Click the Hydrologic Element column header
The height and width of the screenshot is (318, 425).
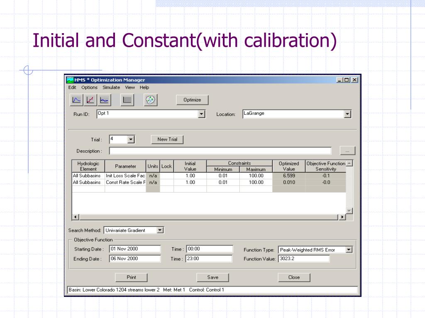pyautogui.click(x=88, y=166)
